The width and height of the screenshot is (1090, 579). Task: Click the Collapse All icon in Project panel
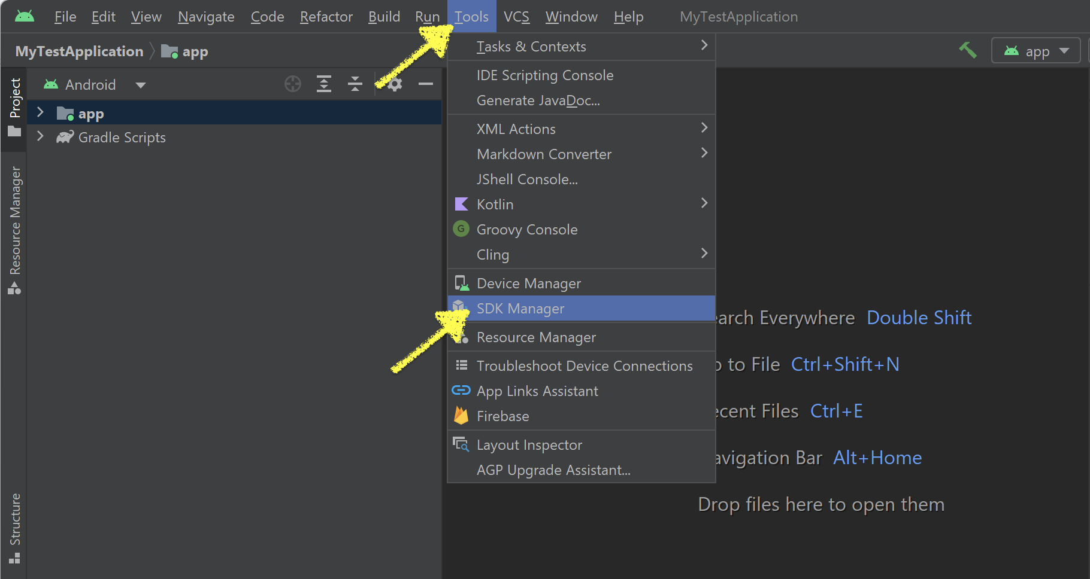click(355, 84)
